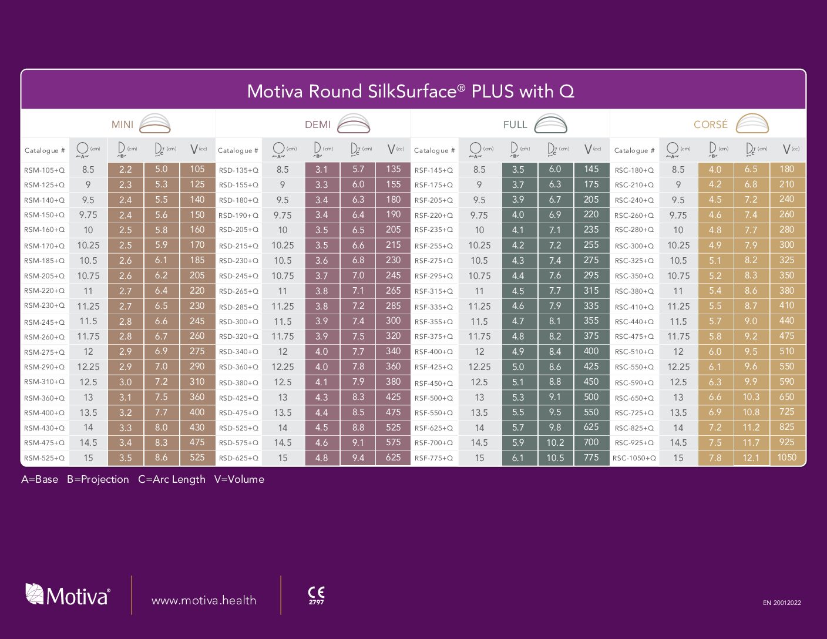The width and height of the screenshot is (827, 639).
Task: Click the 9.4 arc length cell in DEMI
Action: coord(358,458)
